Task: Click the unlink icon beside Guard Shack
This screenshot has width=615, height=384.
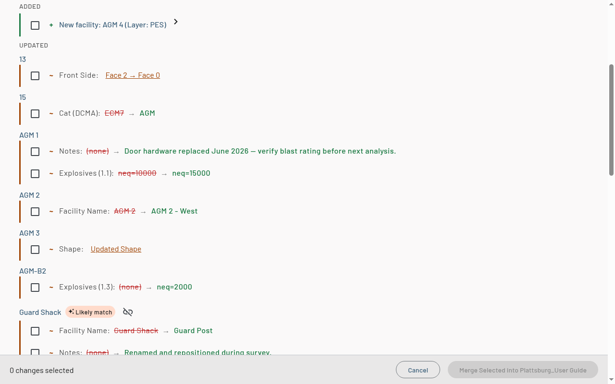Action: coord(128,312)
